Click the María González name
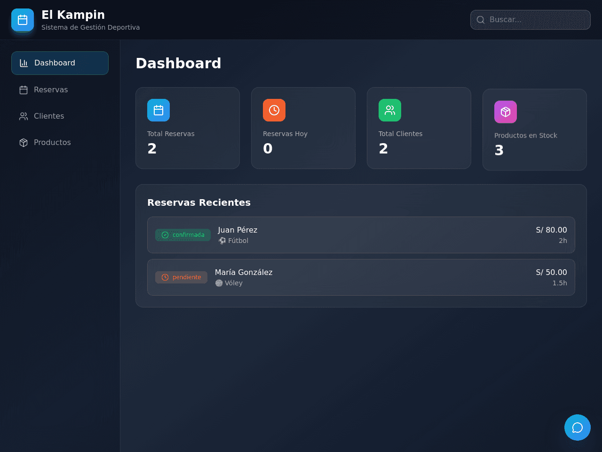Viewport: 602px width, 452px height. point(244,272)
